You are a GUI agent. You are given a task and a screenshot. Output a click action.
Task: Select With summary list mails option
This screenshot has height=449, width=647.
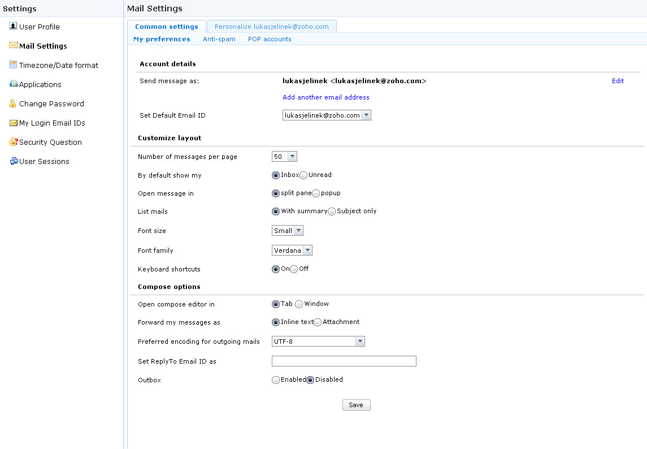276,211
